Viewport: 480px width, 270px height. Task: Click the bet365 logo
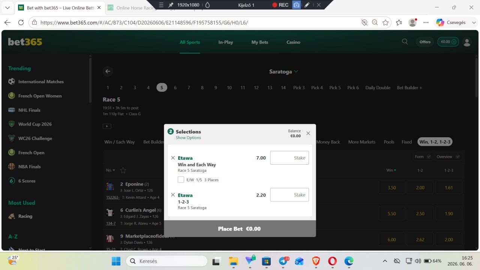pyautogui.click(x=25, y=42)
